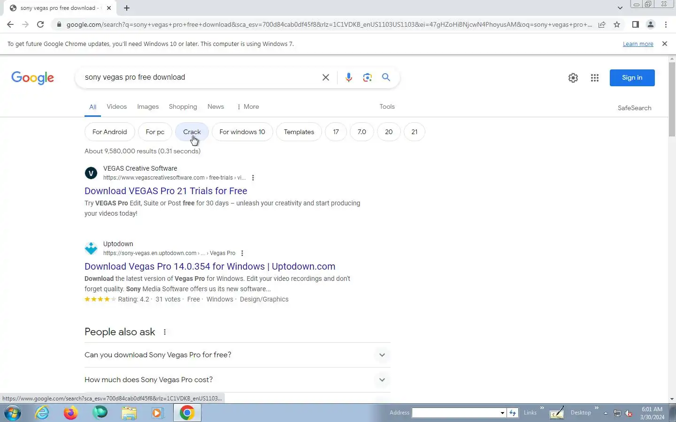Image resolution: width=676 pixels, height=422 pixels.
Task: Open the taskbar clock showing 6:01 AM
Action: 652,413
